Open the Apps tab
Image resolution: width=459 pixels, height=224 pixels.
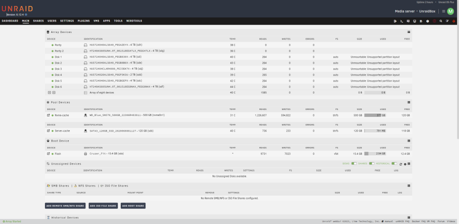pos(106,21)
